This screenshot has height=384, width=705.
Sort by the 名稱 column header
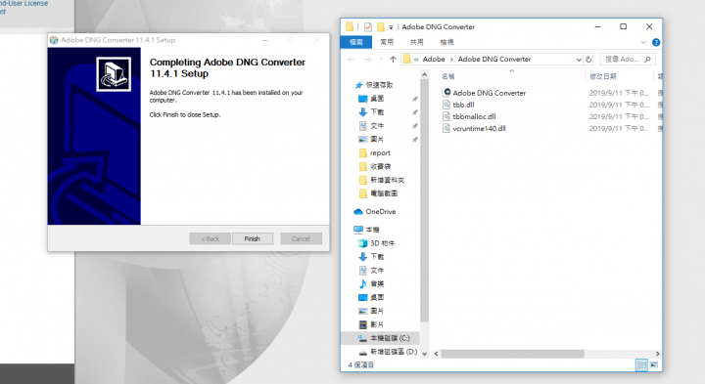point(447,77)
